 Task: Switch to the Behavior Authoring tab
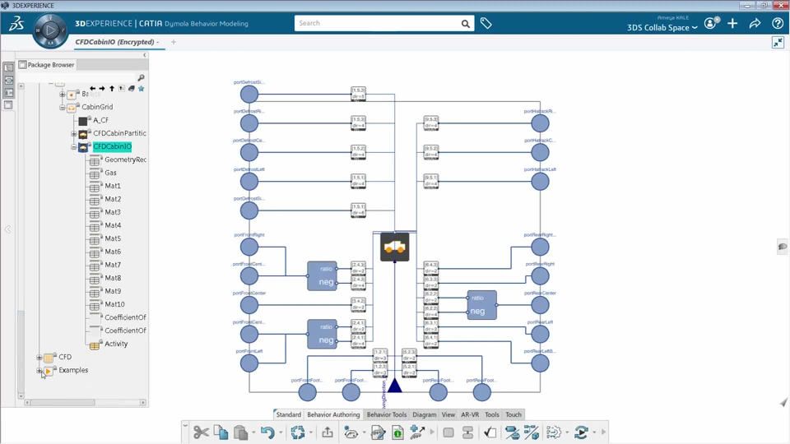click(333, 414)
